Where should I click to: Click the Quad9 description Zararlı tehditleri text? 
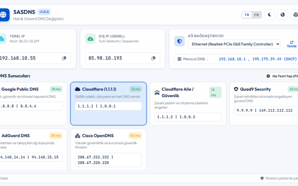(x=263, y=99)
